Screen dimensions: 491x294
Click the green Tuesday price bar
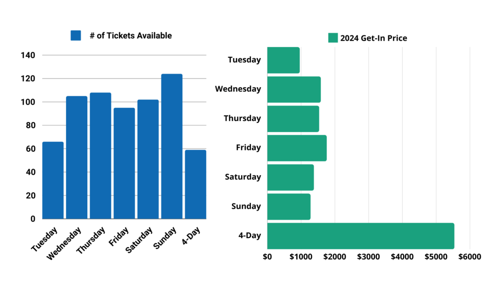click(283, 60)
